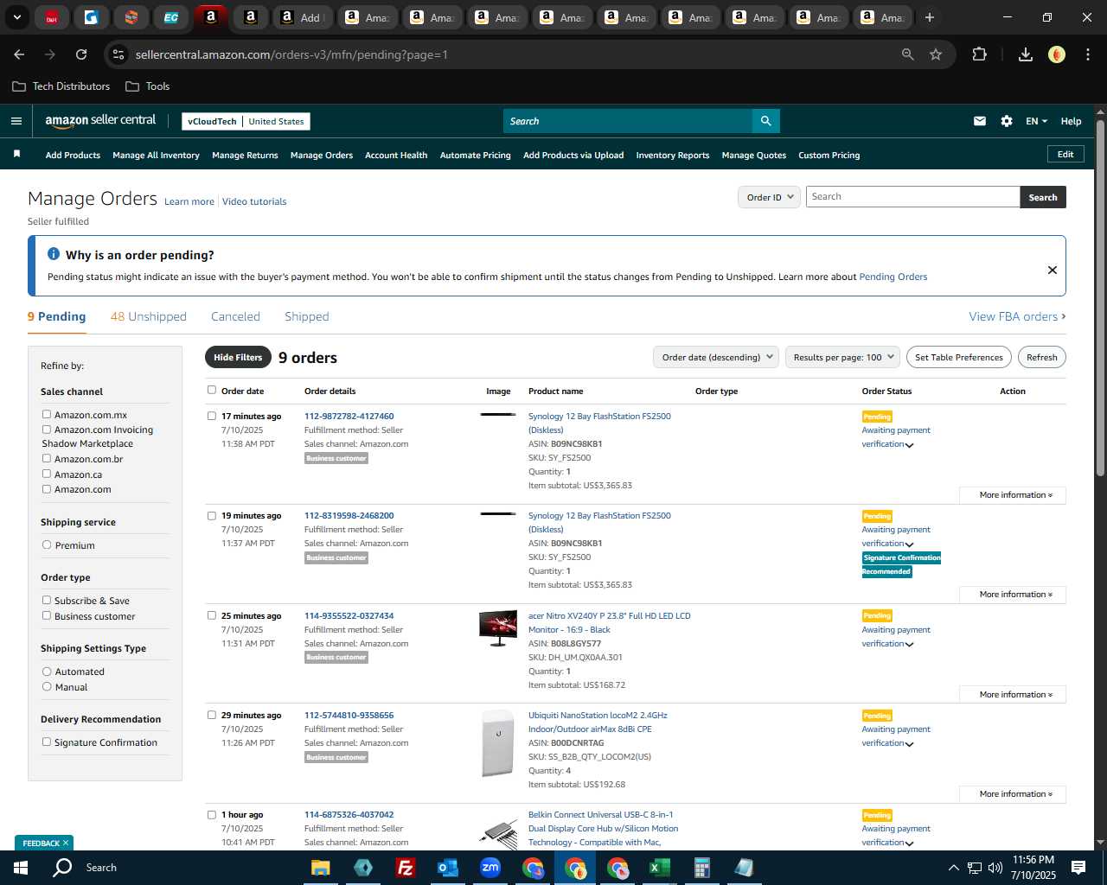Tick the select-all orders checkbox in header
1107x885 pixels.
tap(212, 390)
